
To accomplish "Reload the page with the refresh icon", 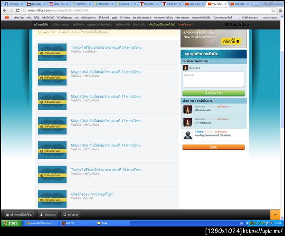I will click(x=18, y=10).
